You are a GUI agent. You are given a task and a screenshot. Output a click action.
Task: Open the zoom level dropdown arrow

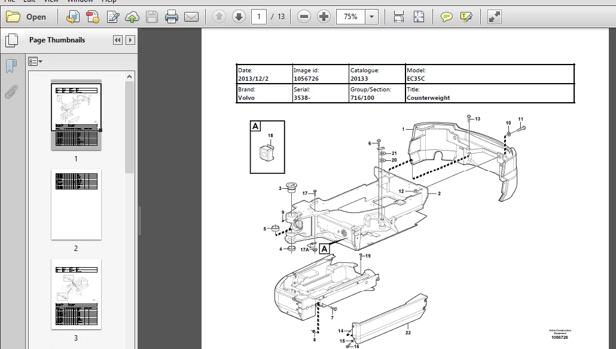click(371, 17)
